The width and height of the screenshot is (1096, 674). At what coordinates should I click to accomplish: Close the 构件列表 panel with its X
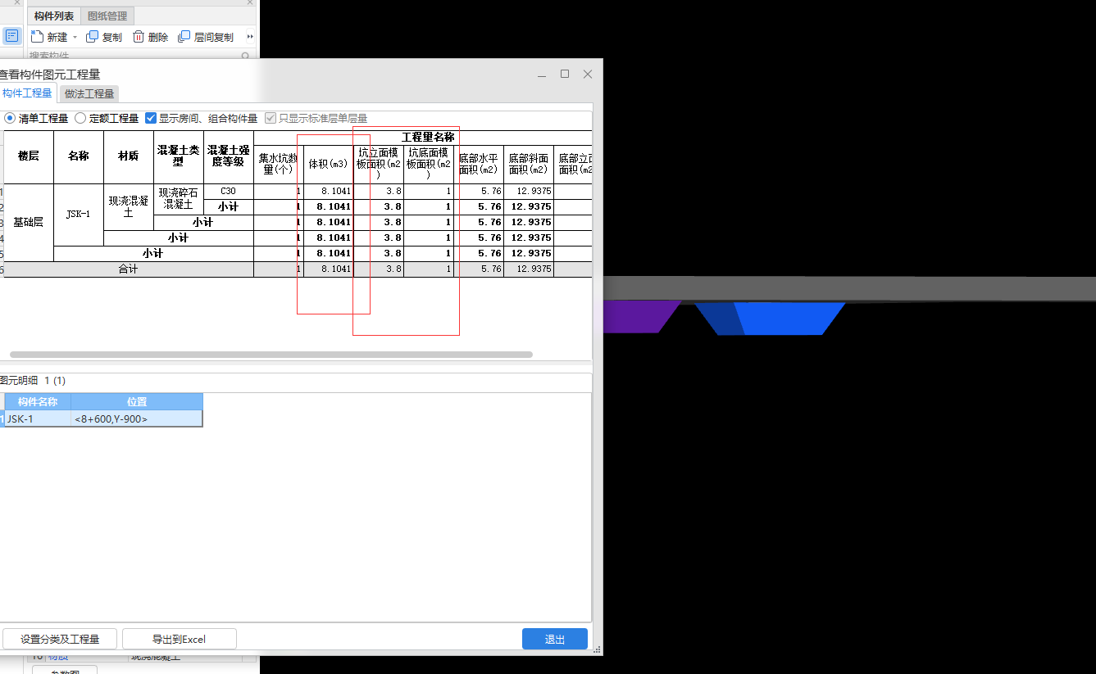250,2
